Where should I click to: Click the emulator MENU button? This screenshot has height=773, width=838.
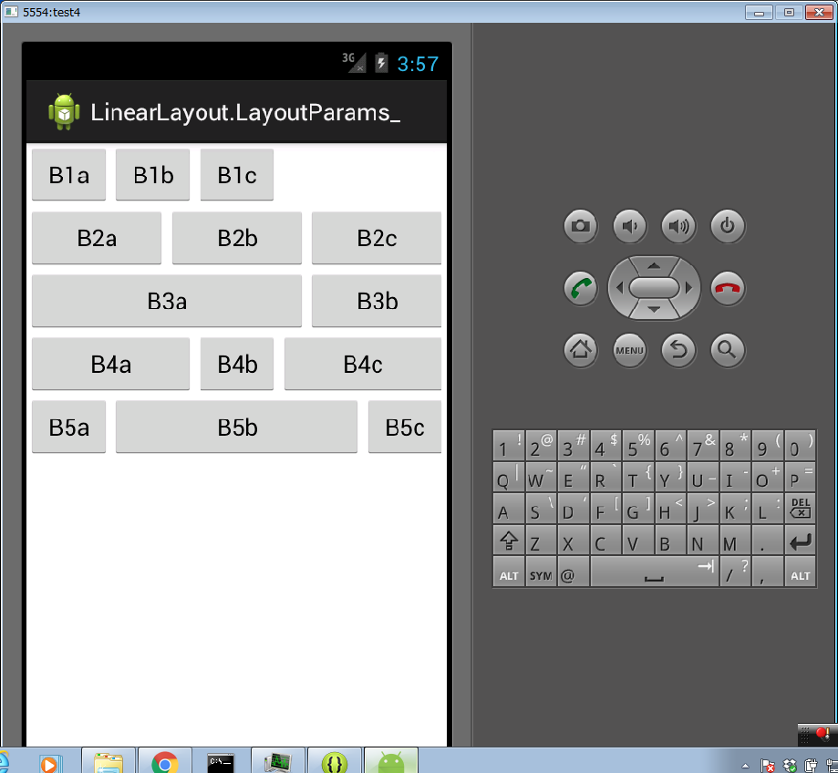click(629, 350)
